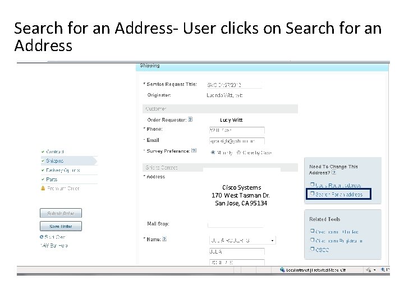The height and width of the screenshot is (303, 404).
Task: Click the 'Related Tools' heading
Action: [x=325, y=219]
